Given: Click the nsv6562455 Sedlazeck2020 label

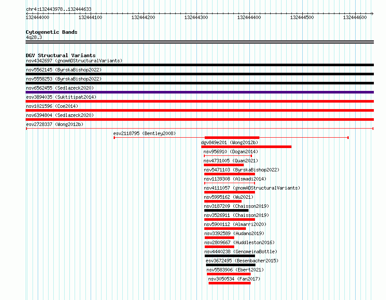Looking at the screenshot, I should point(60,88).
